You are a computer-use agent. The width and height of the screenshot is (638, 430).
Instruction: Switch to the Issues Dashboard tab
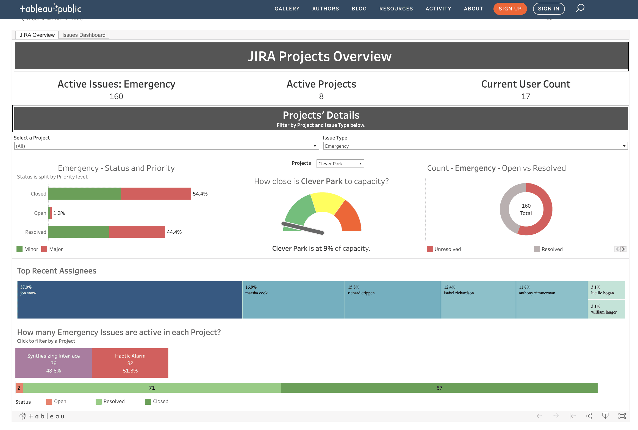pyautogui.click(x=84, y=35)
